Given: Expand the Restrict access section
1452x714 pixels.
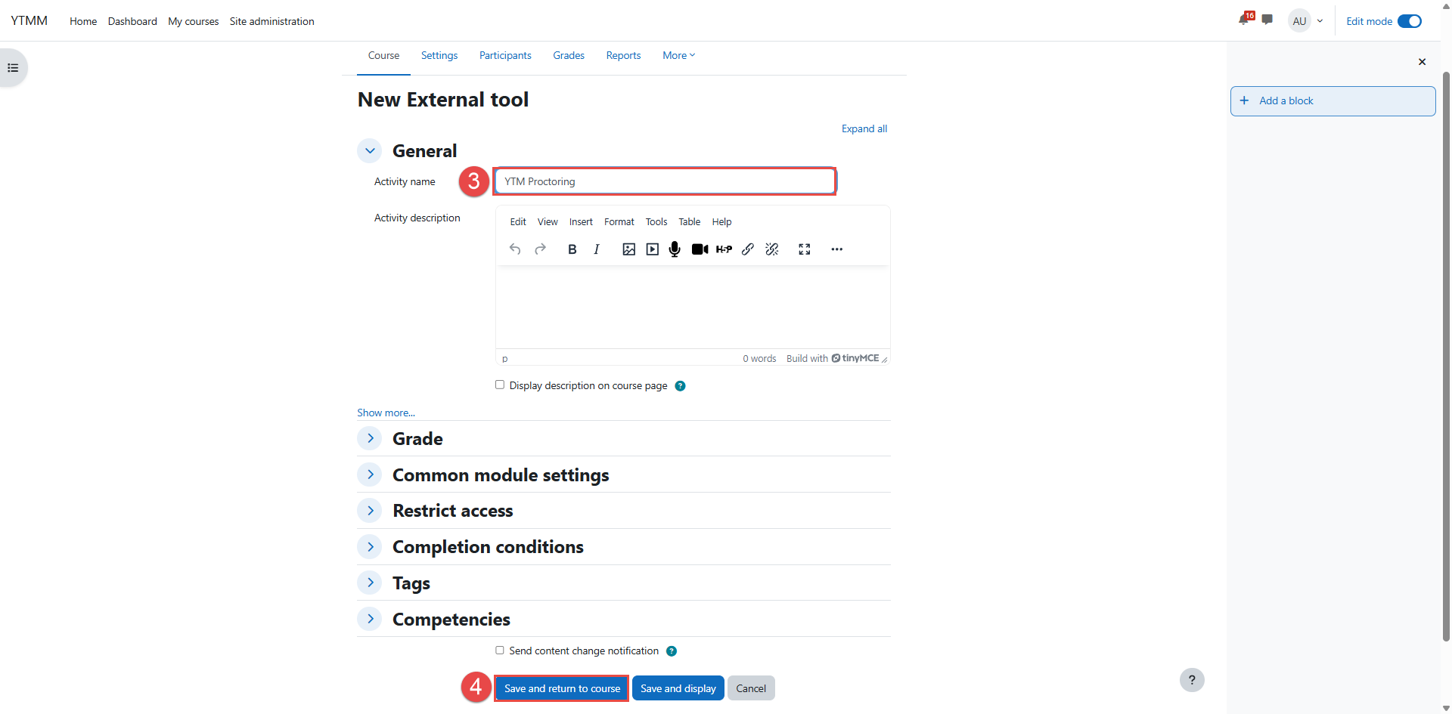Looking at the screenshot, I should [x=370, y=511].
